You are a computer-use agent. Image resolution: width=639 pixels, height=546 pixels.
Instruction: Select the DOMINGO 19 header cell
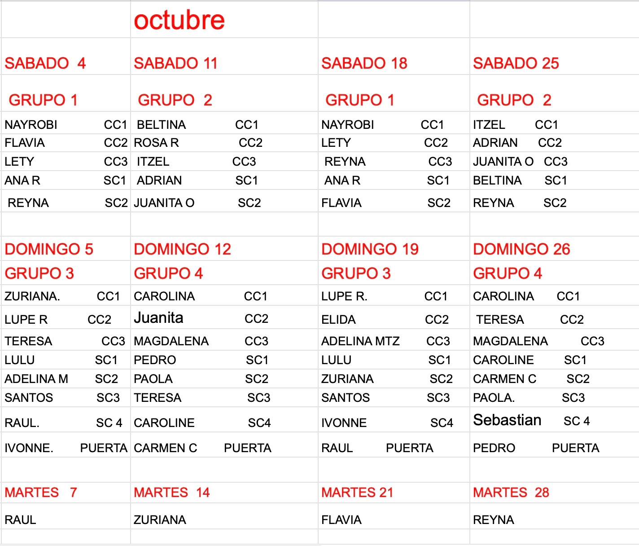[x=370, y=249]
